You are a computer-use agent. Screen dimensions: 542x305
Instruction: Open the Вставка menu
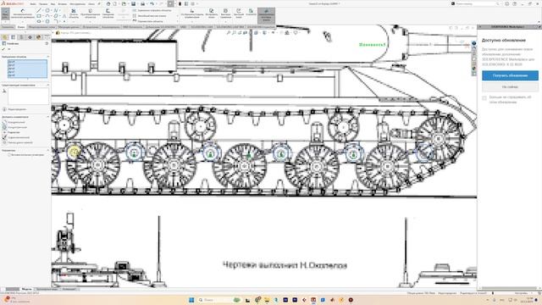point(62,3)
